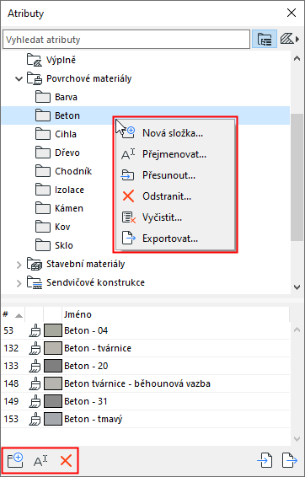
Task: Click the surface brush icon for row 148
Action: pos(35,384)
